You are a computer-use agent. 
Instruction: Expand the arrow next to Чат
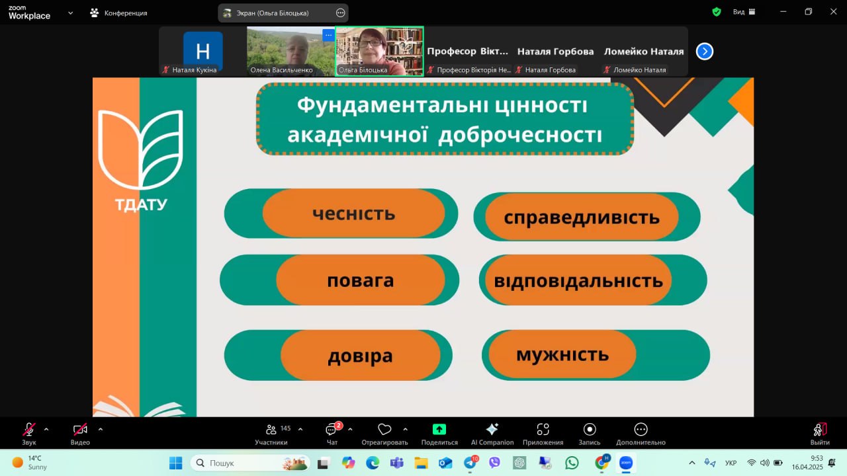tap(350, 429)
